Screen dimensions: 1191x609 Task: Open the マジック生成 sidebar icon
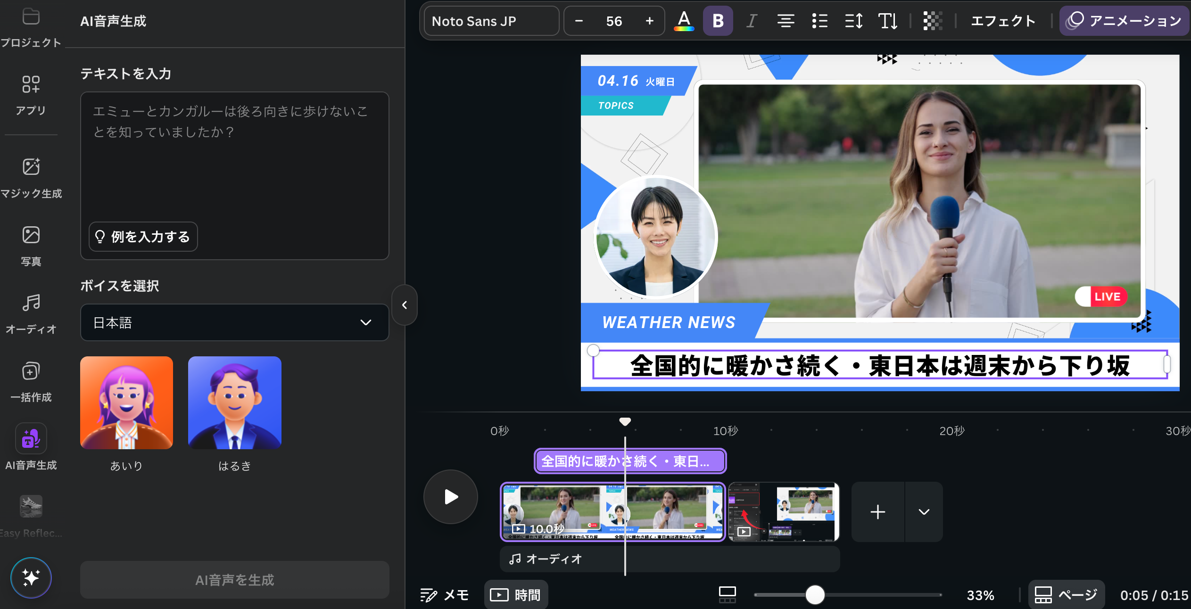point(31,167)
